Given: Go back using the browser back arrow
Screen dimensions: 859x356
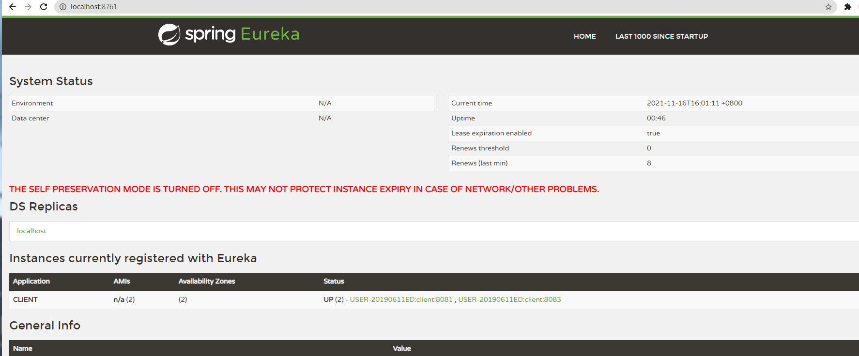Looking at the screenshot, I should (x=13, y=7).
